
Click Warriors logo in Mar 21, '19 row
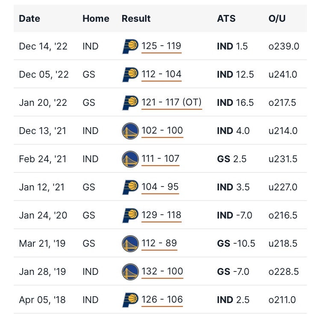[x=130, y=244]
